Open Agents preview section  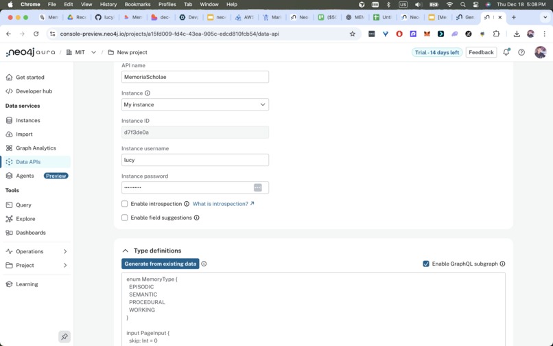(x=36, y=176)
